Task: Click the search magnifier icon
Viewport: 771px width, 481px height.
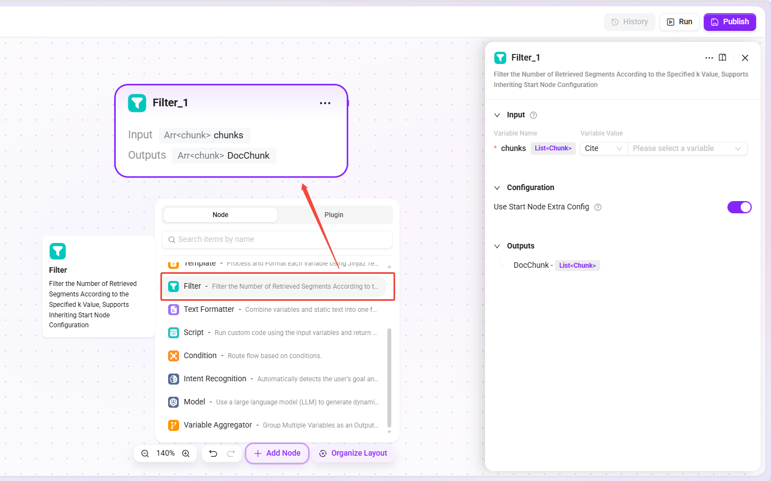Action: 172,240
